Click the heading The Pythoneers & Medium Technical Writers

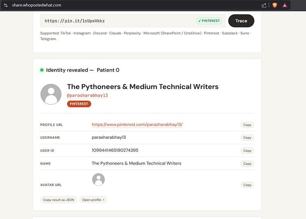coord(143,86)
